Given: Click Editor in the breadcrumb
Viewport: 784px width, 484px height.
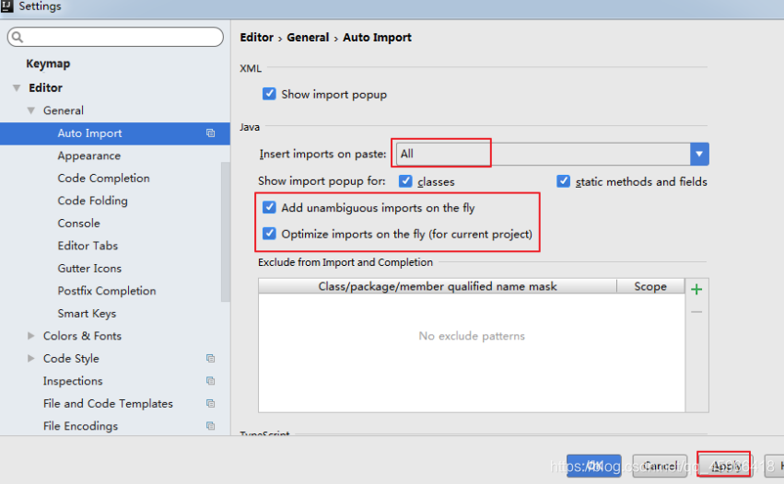Looking at the screenshot, I should point(256,38).
